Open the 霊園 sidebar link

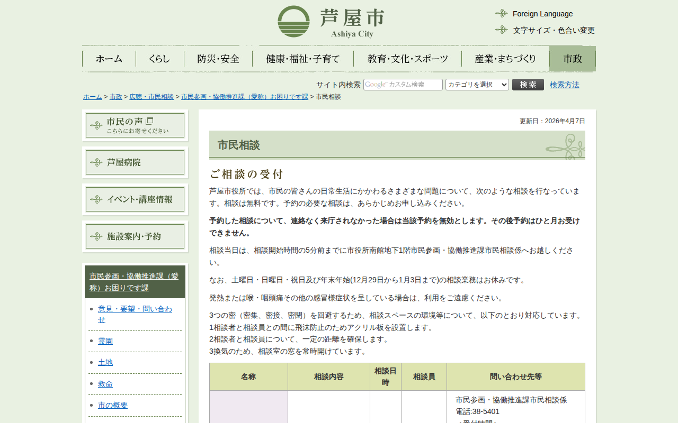click(105, 341)
